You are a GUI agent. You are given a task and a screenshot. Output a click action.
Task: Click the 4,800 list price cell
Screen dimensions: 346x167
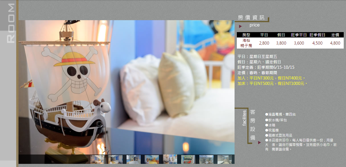point(335,43)
